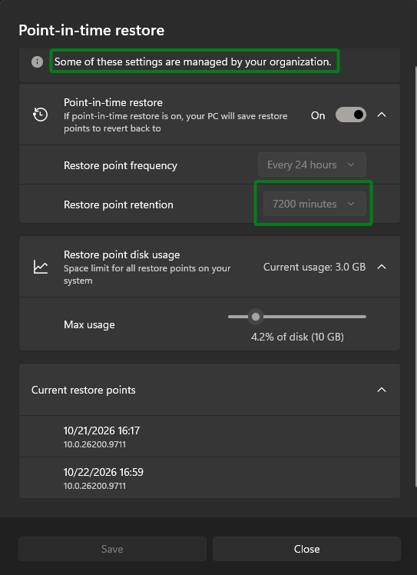Image resolution: width=417 pixels, height=575 pixels.
Task: Click the Close button
Action: [306, 549]
